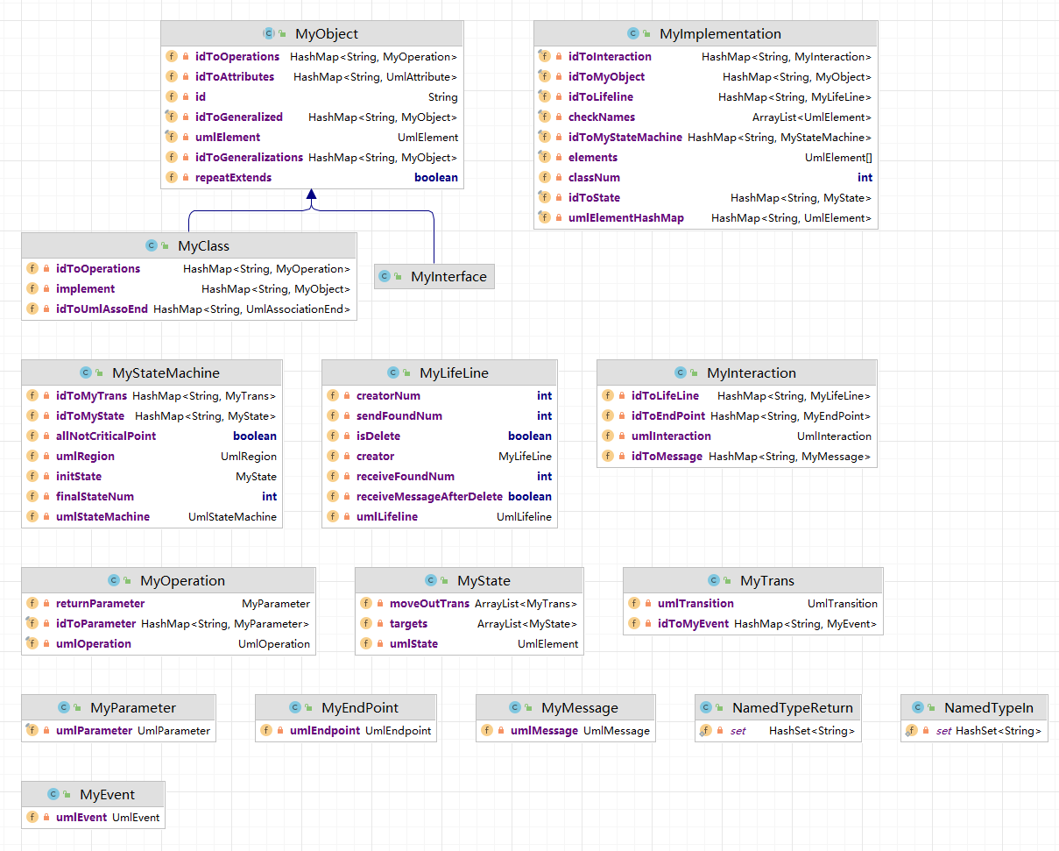The image size is (1059, 851).
Task: Click the class icon next to MyImplementation
Action: 633,34
